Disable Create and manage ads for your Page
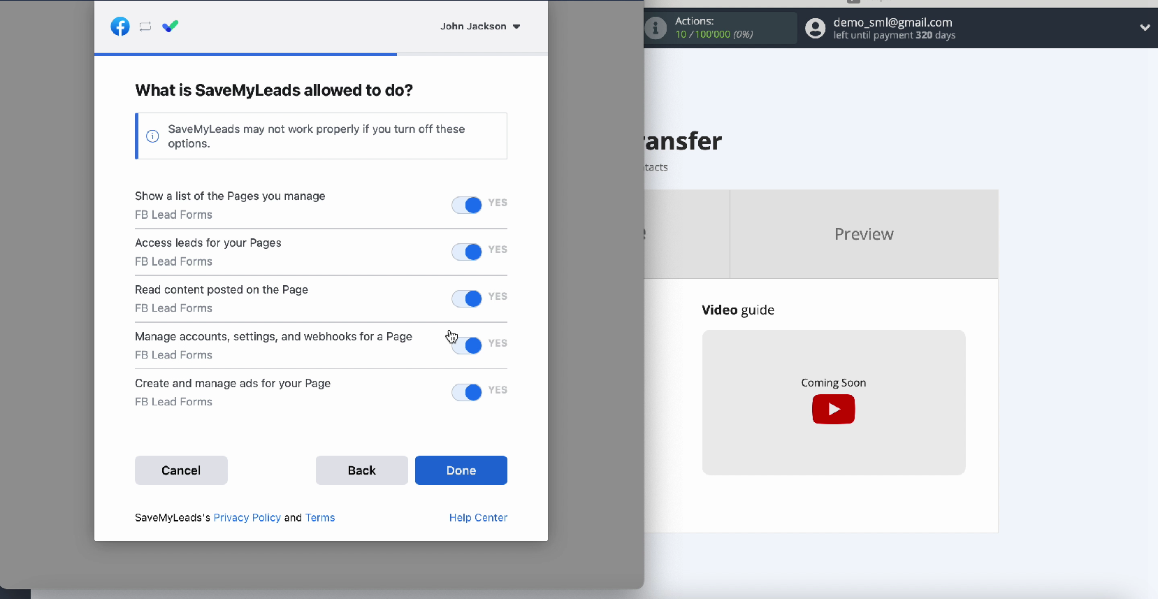Screen dimensions: 1158x599 [467, 392]
